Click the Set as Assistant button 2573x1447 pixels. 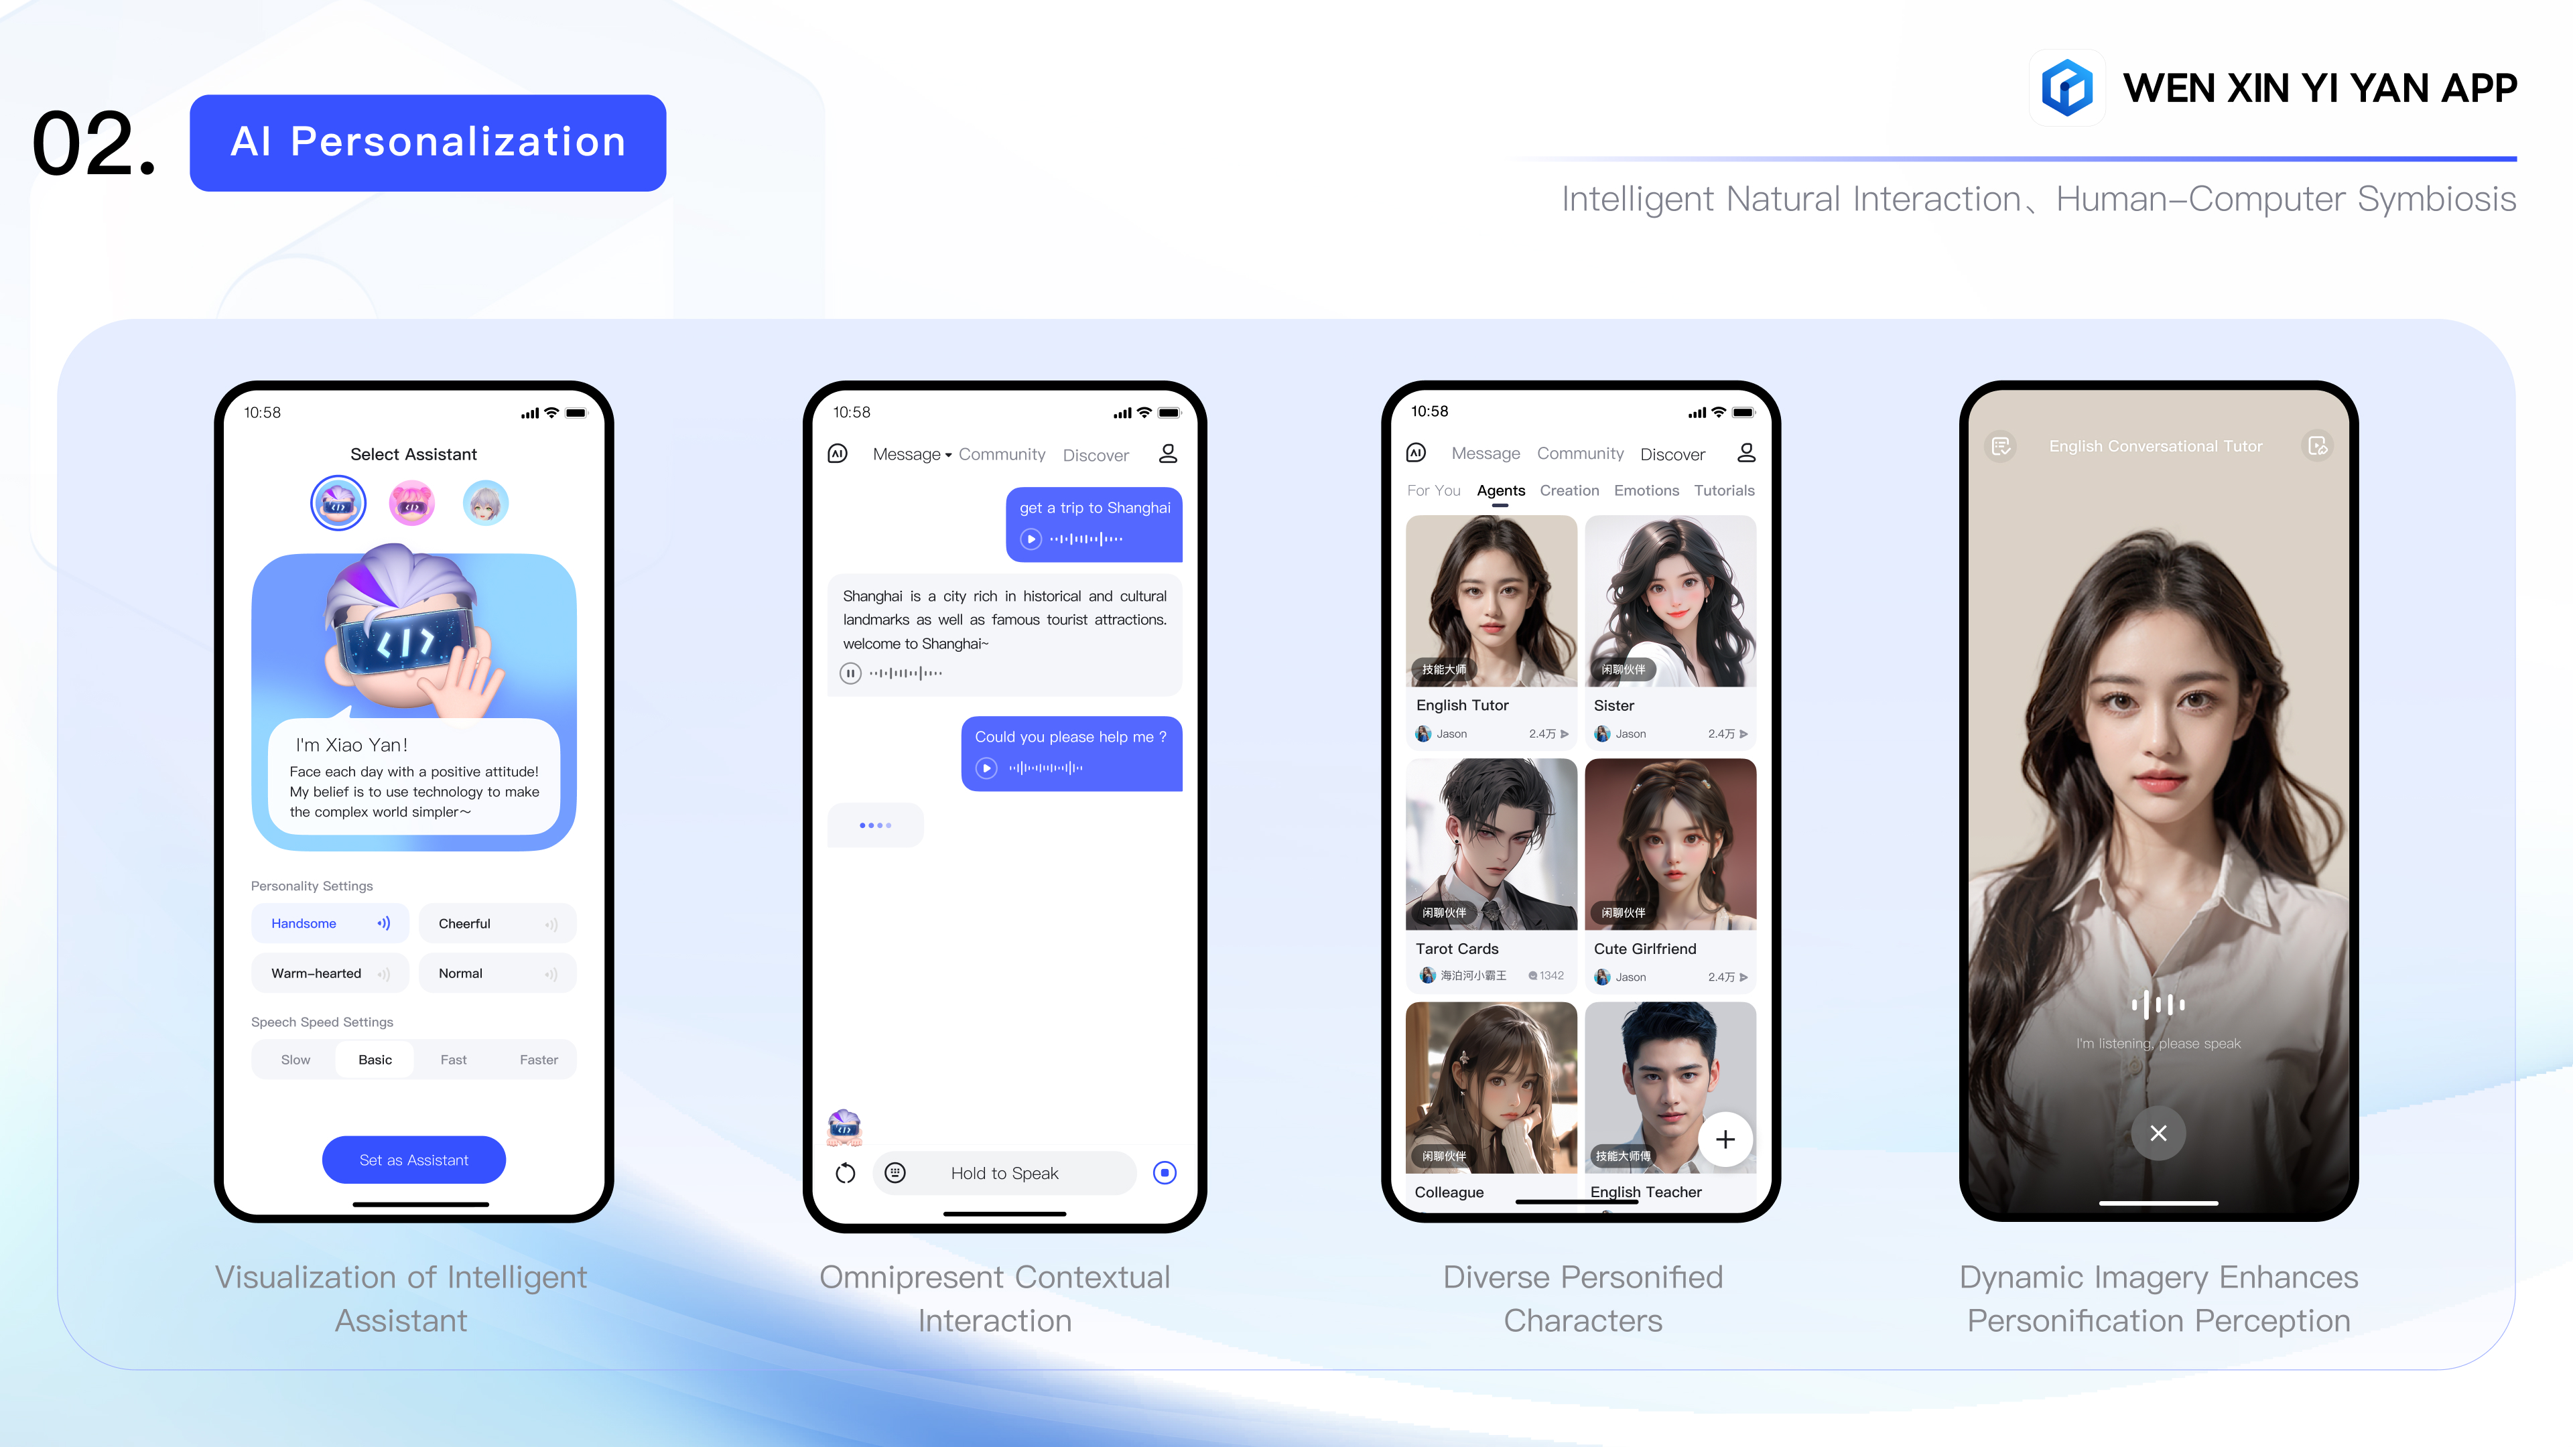pyautogui.click(x=413, y=1159)
